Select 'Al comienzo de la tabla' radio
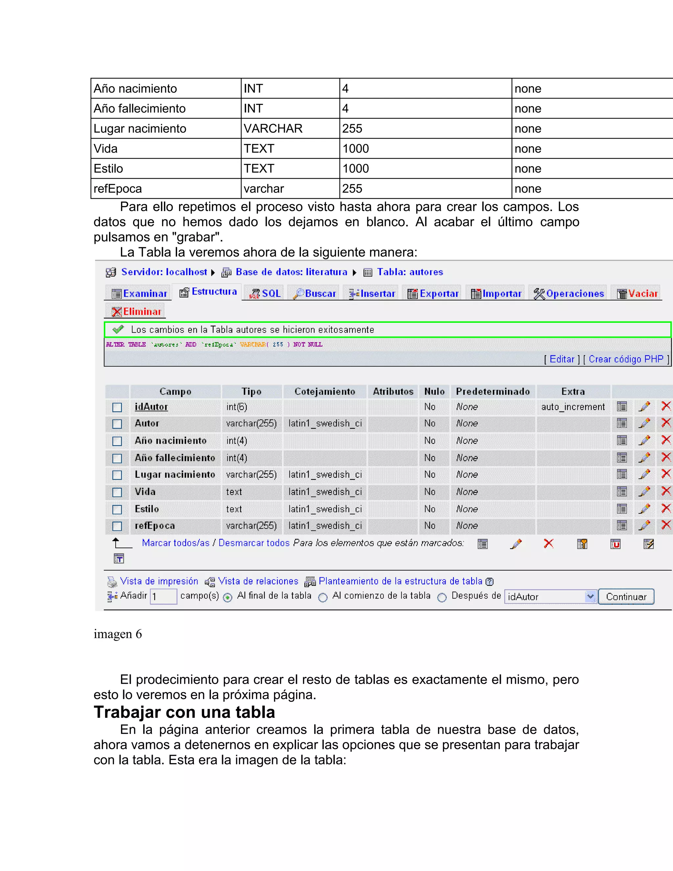The image size is (673, 871). (323, 597)
